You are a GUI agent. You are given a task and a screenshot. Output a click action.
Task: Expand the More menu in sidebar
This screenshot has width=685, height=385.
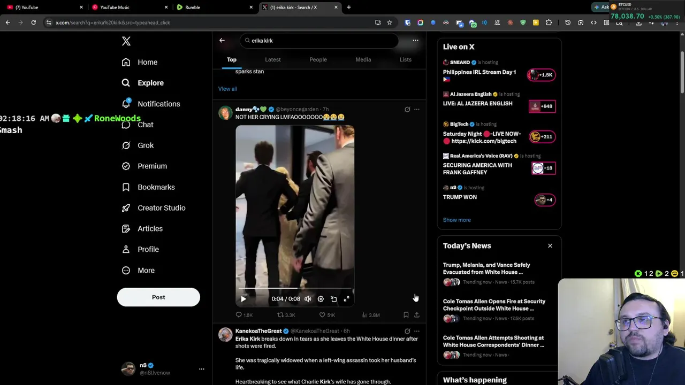[x=138, y=271]
